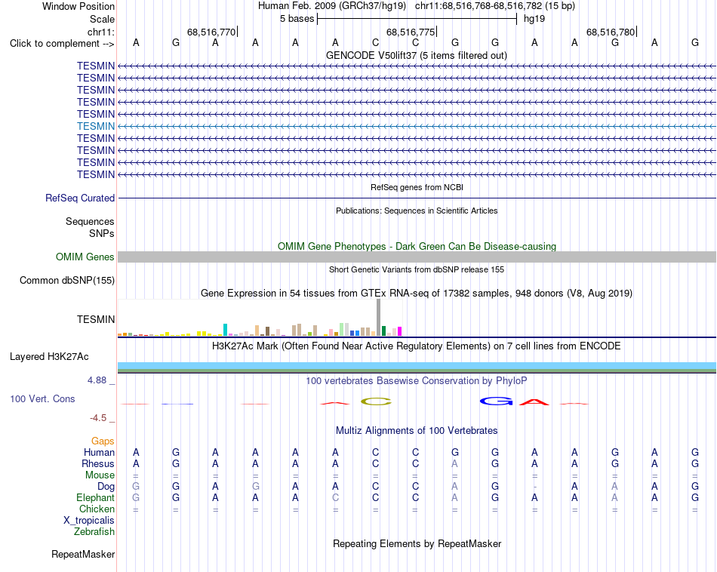Click the hg19 label next to scale bar

534,19
